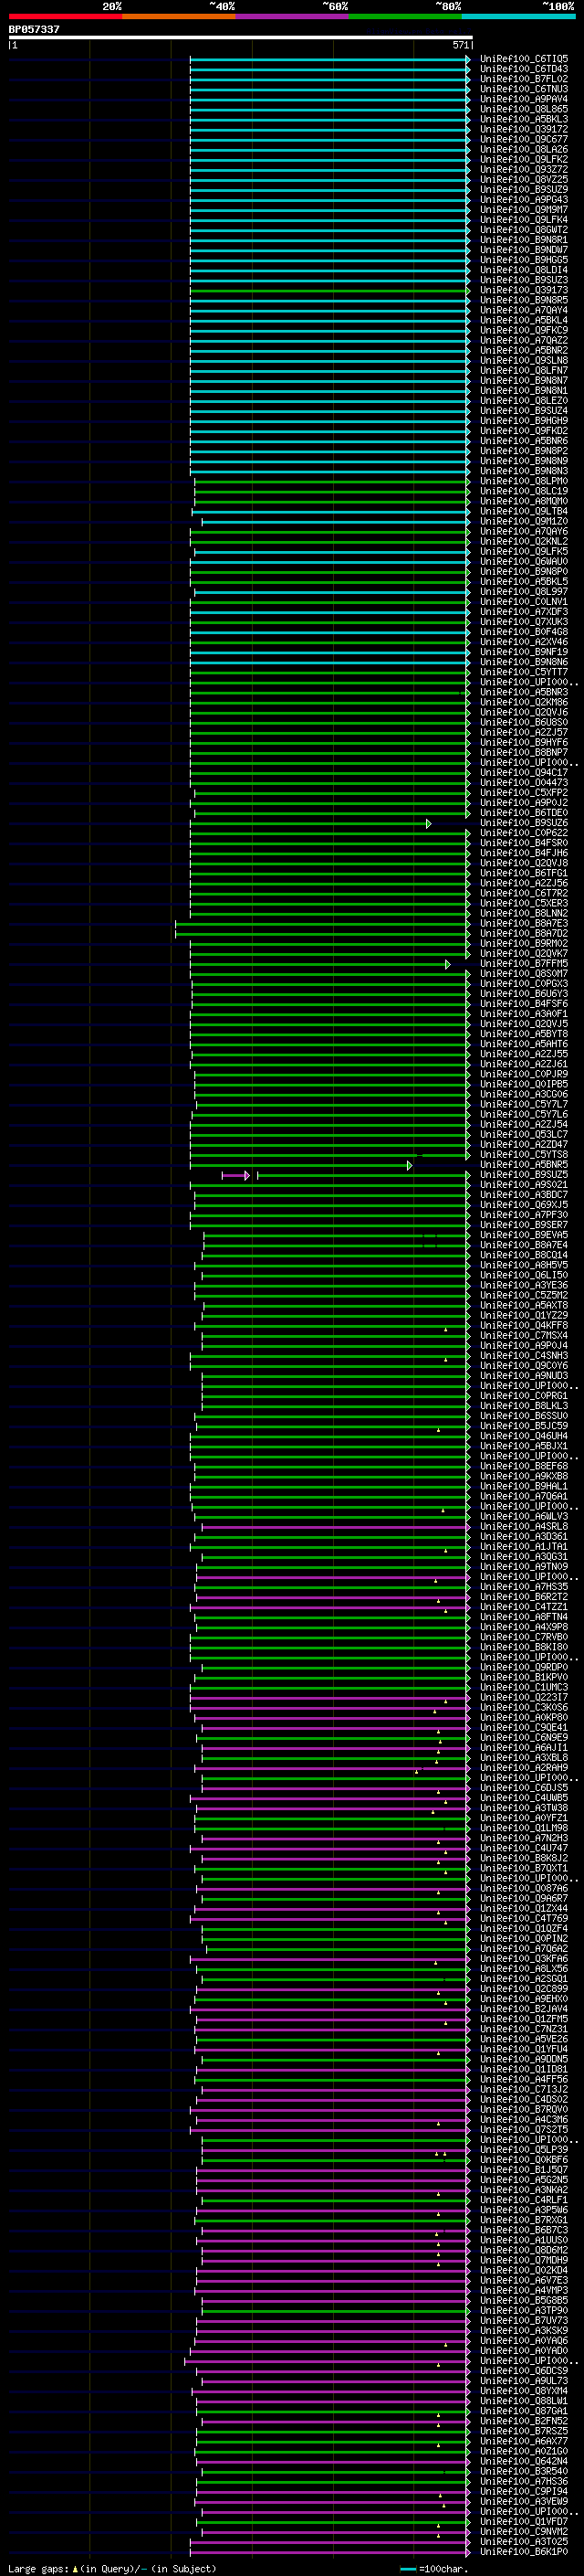Select hit label UniRef100_Q1VFD7

click(524, 2521)
